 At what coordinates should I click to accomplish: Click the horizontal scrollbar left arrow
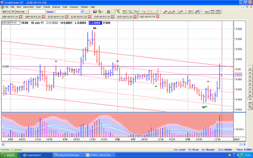3,144
